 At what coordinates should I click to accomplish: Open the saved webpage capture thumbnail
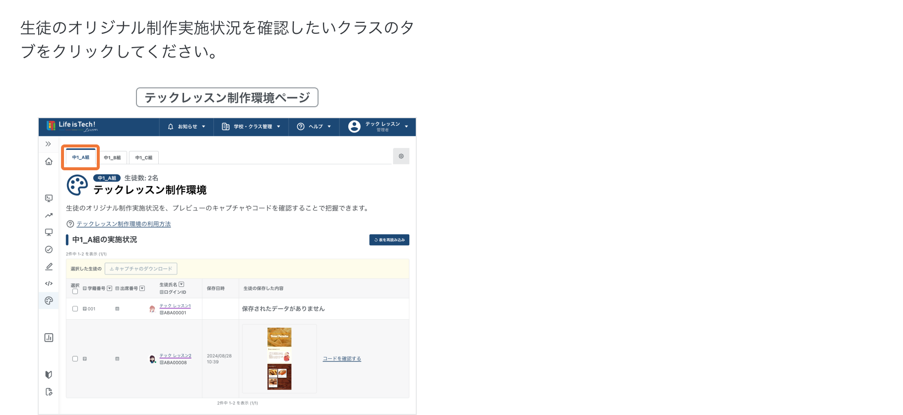click(279, 358)
